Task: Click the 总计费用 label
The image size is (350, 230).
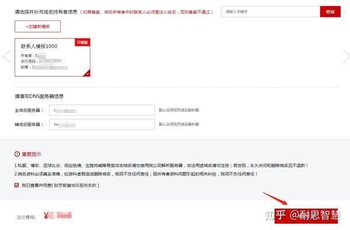Action: tap(27, 217)
